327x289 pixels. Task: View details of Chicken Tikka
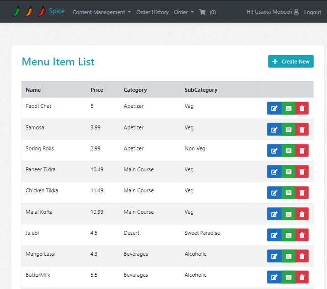[x=288, y=193]
